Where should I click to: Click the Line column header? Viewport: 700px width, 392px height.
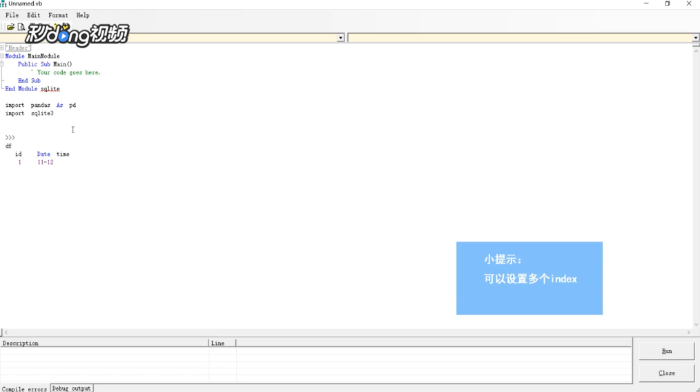222,343
